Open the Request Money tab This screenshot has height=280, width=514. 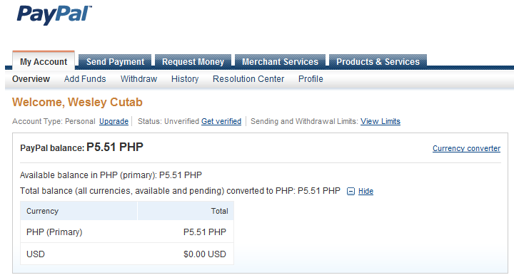point(193,61)
